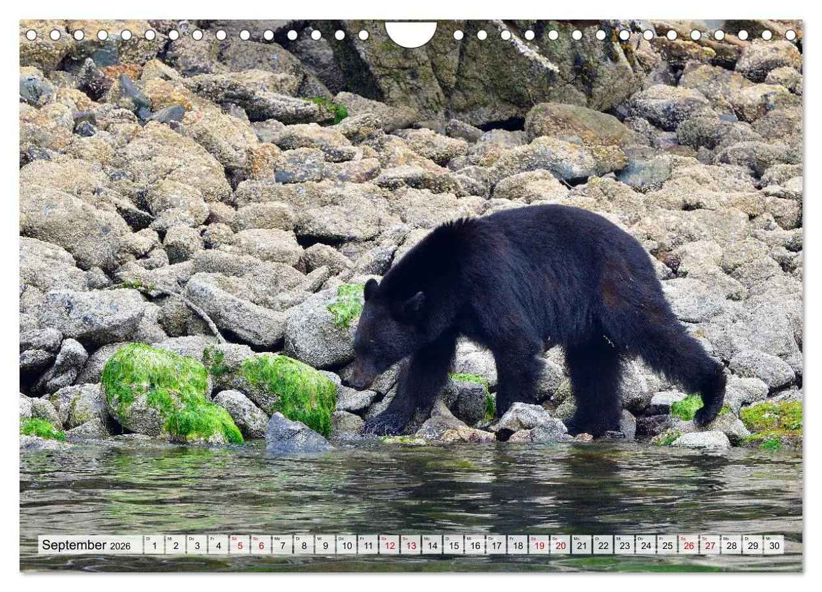Pick date 8 in the calendar strip

303,545
